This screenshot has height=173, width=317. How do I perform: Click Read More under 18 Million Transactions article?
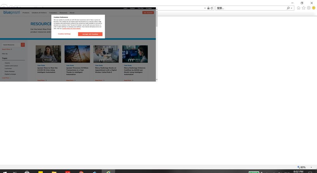coord(71,80)
